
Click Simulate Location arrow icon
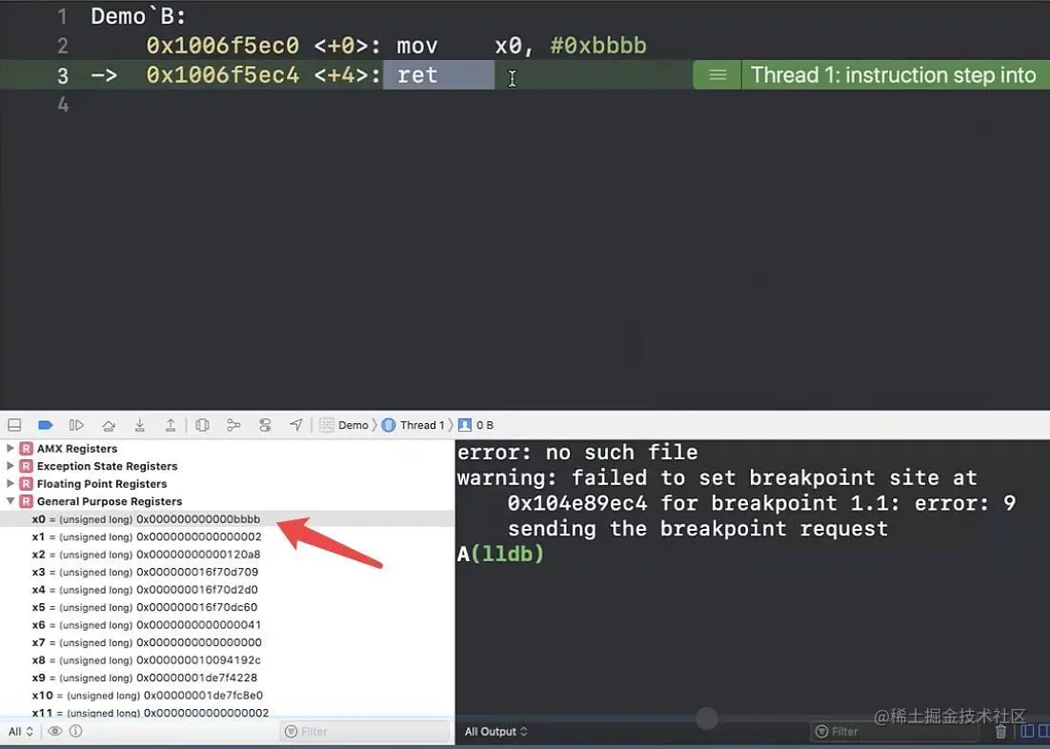pyautogui.click(x=296, y=425)
